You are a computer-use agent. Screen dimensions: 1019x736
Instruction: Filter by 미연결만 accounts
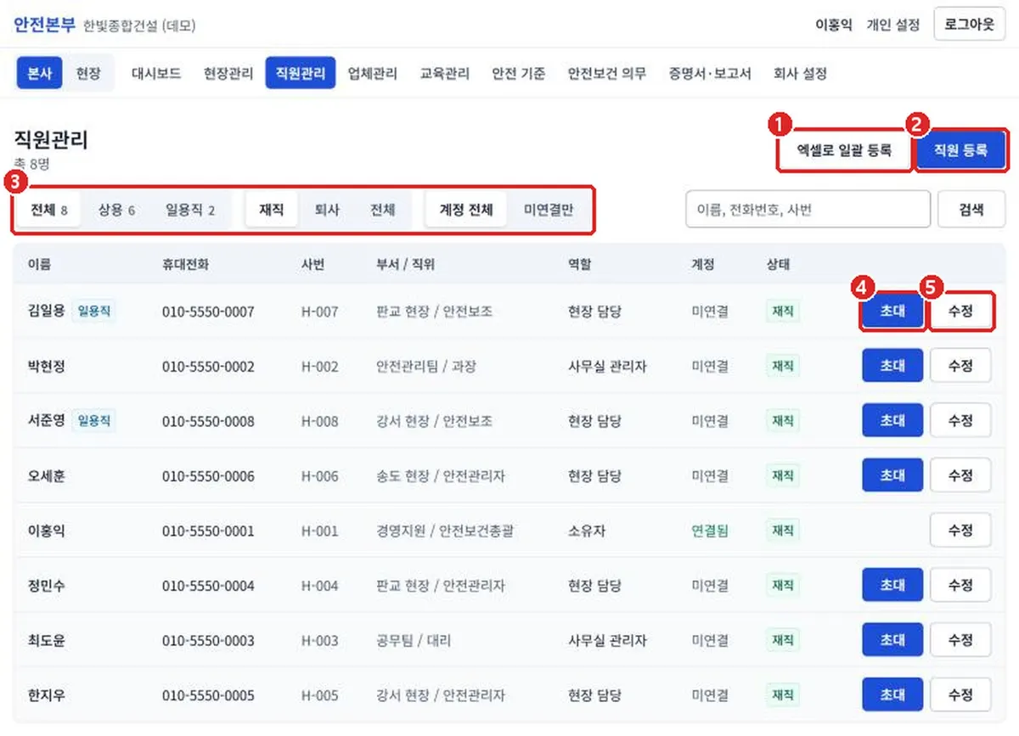[549, 209]
